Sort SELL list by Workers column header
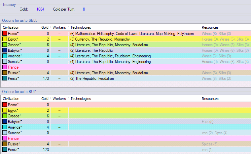251x154 pixels. point(59,27)
